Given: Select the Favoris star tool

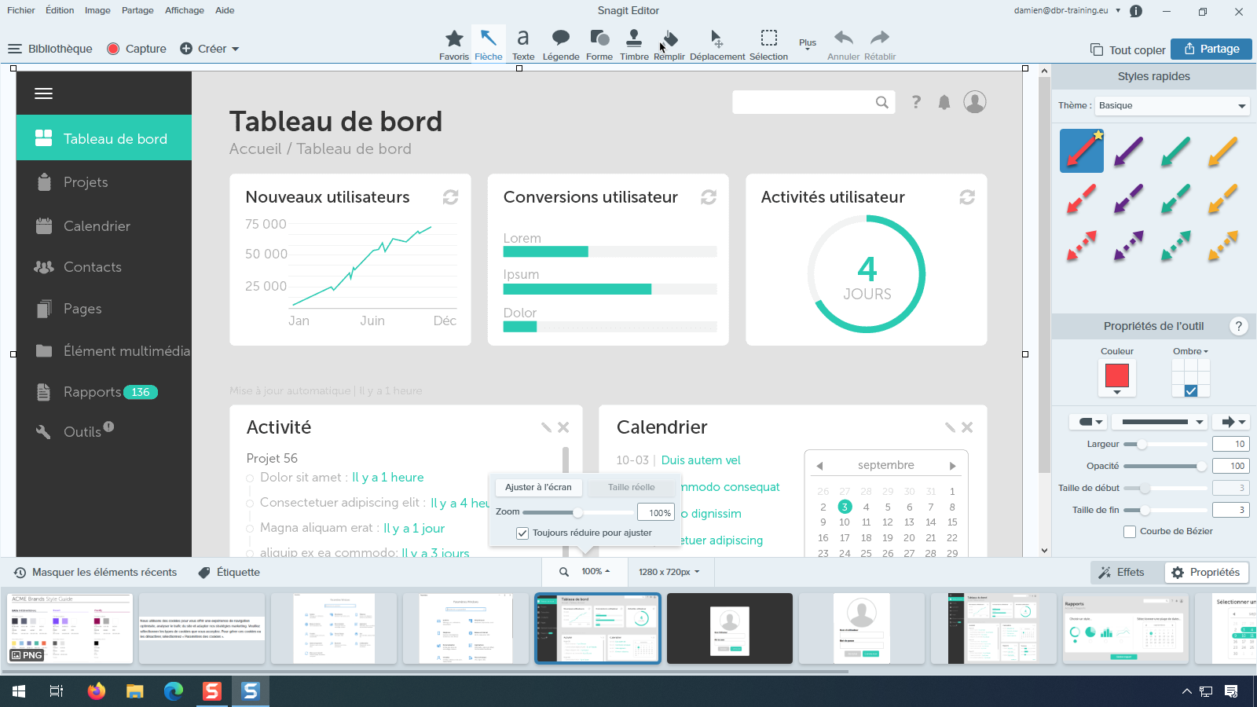Looking at the screenshot, I should click(454, 45).
